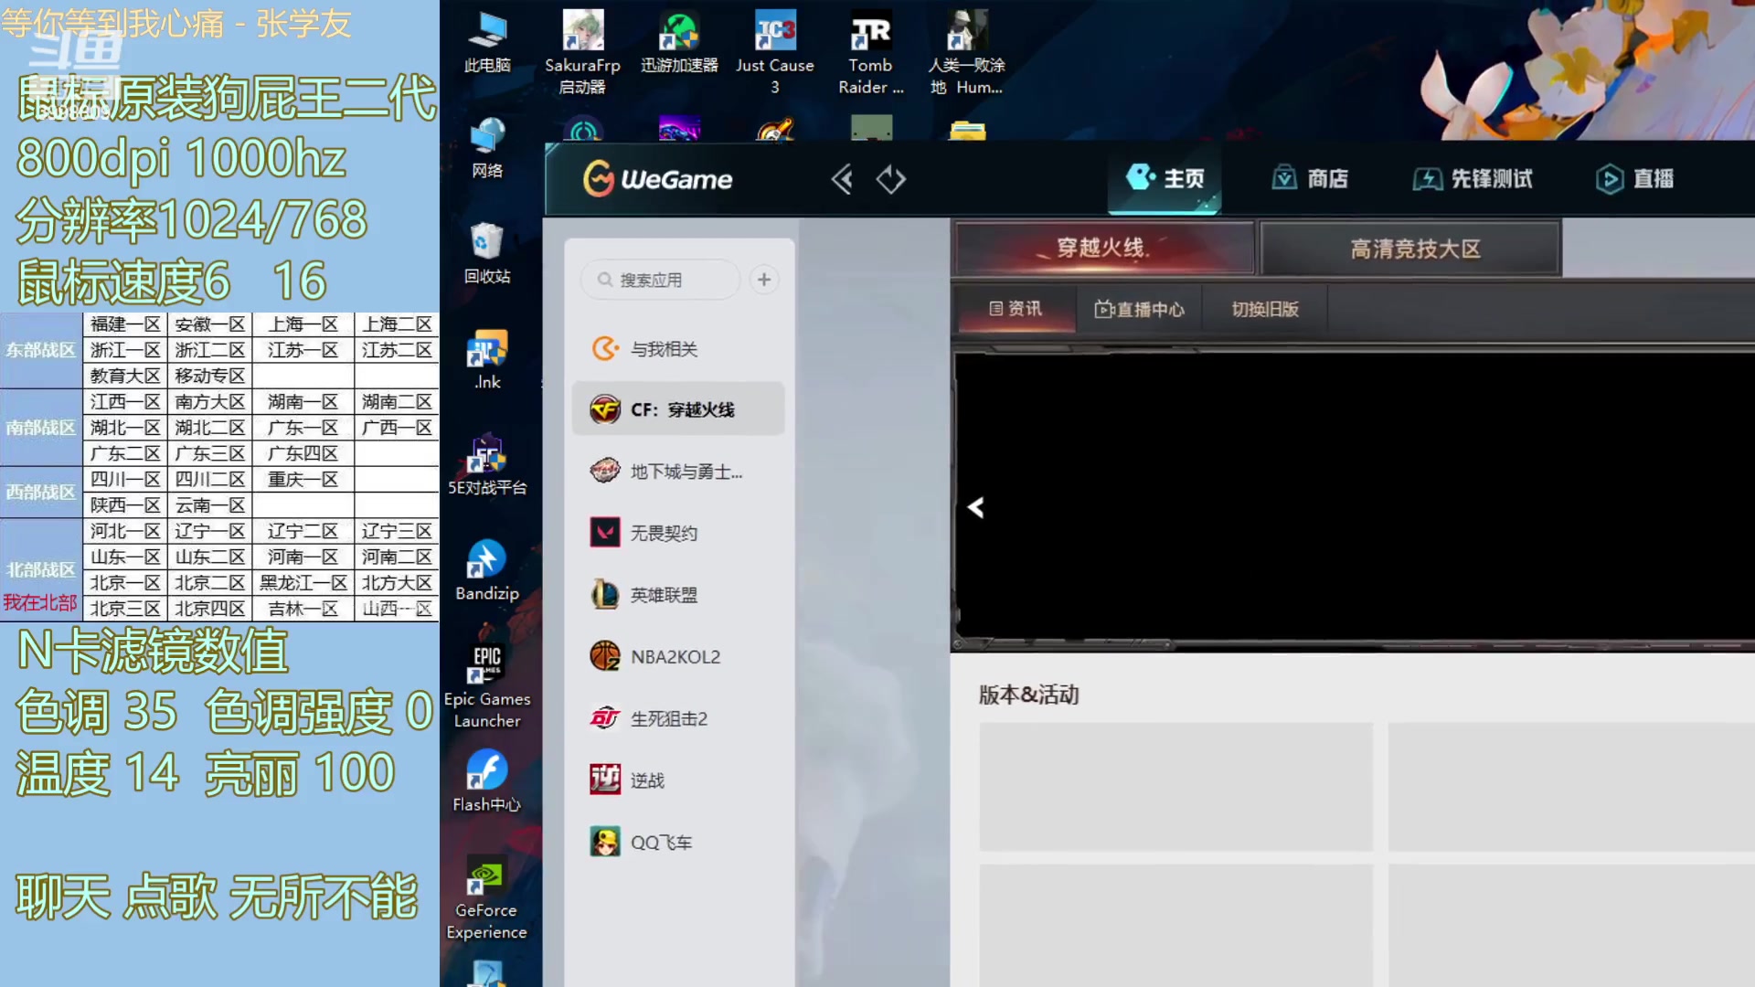The image size is (1755, 987).
Task: Click the plus button to add an app
Action: [x=764, y=280]
